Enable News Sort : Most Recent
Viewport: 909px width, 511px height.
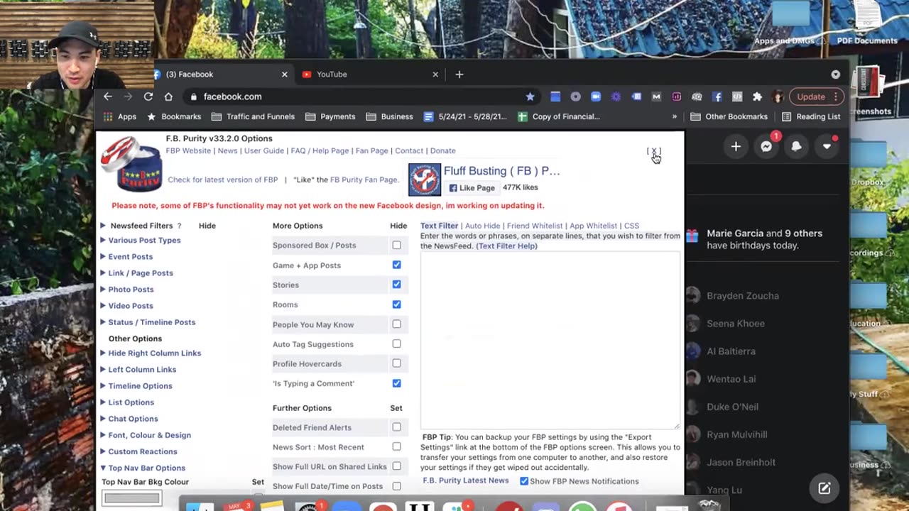(396, 446)
